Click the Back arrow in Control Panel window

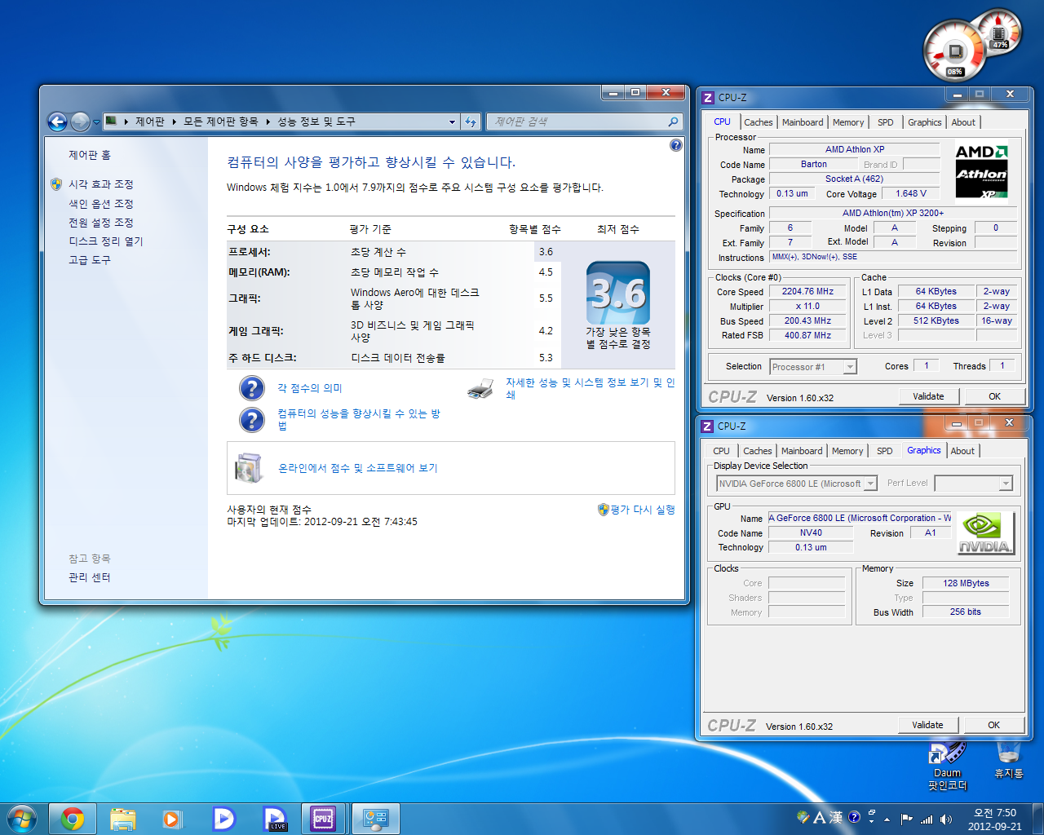57,122
